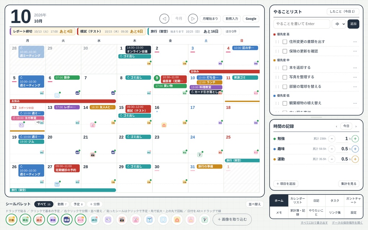The width and height of the screenshot is (368, 230).
Task: Check off 写真を整理する task
Action: pos(285,77)
